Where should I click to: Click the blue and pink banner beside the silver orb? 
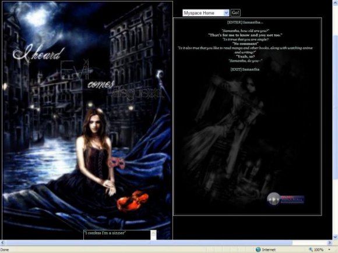pos(293,199)
